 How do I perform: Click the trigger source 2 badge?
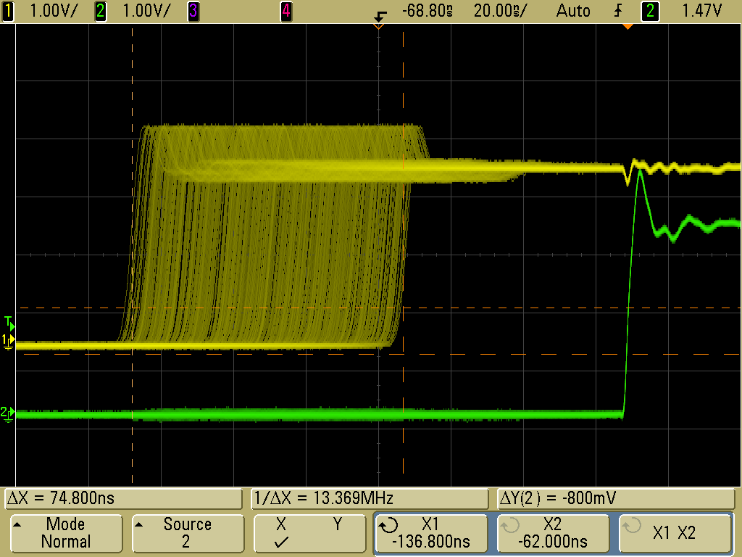(650, 12)
